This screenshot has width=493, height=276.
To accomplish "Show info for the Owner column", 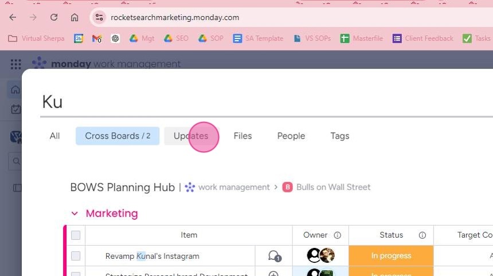I will pos(338,235).
